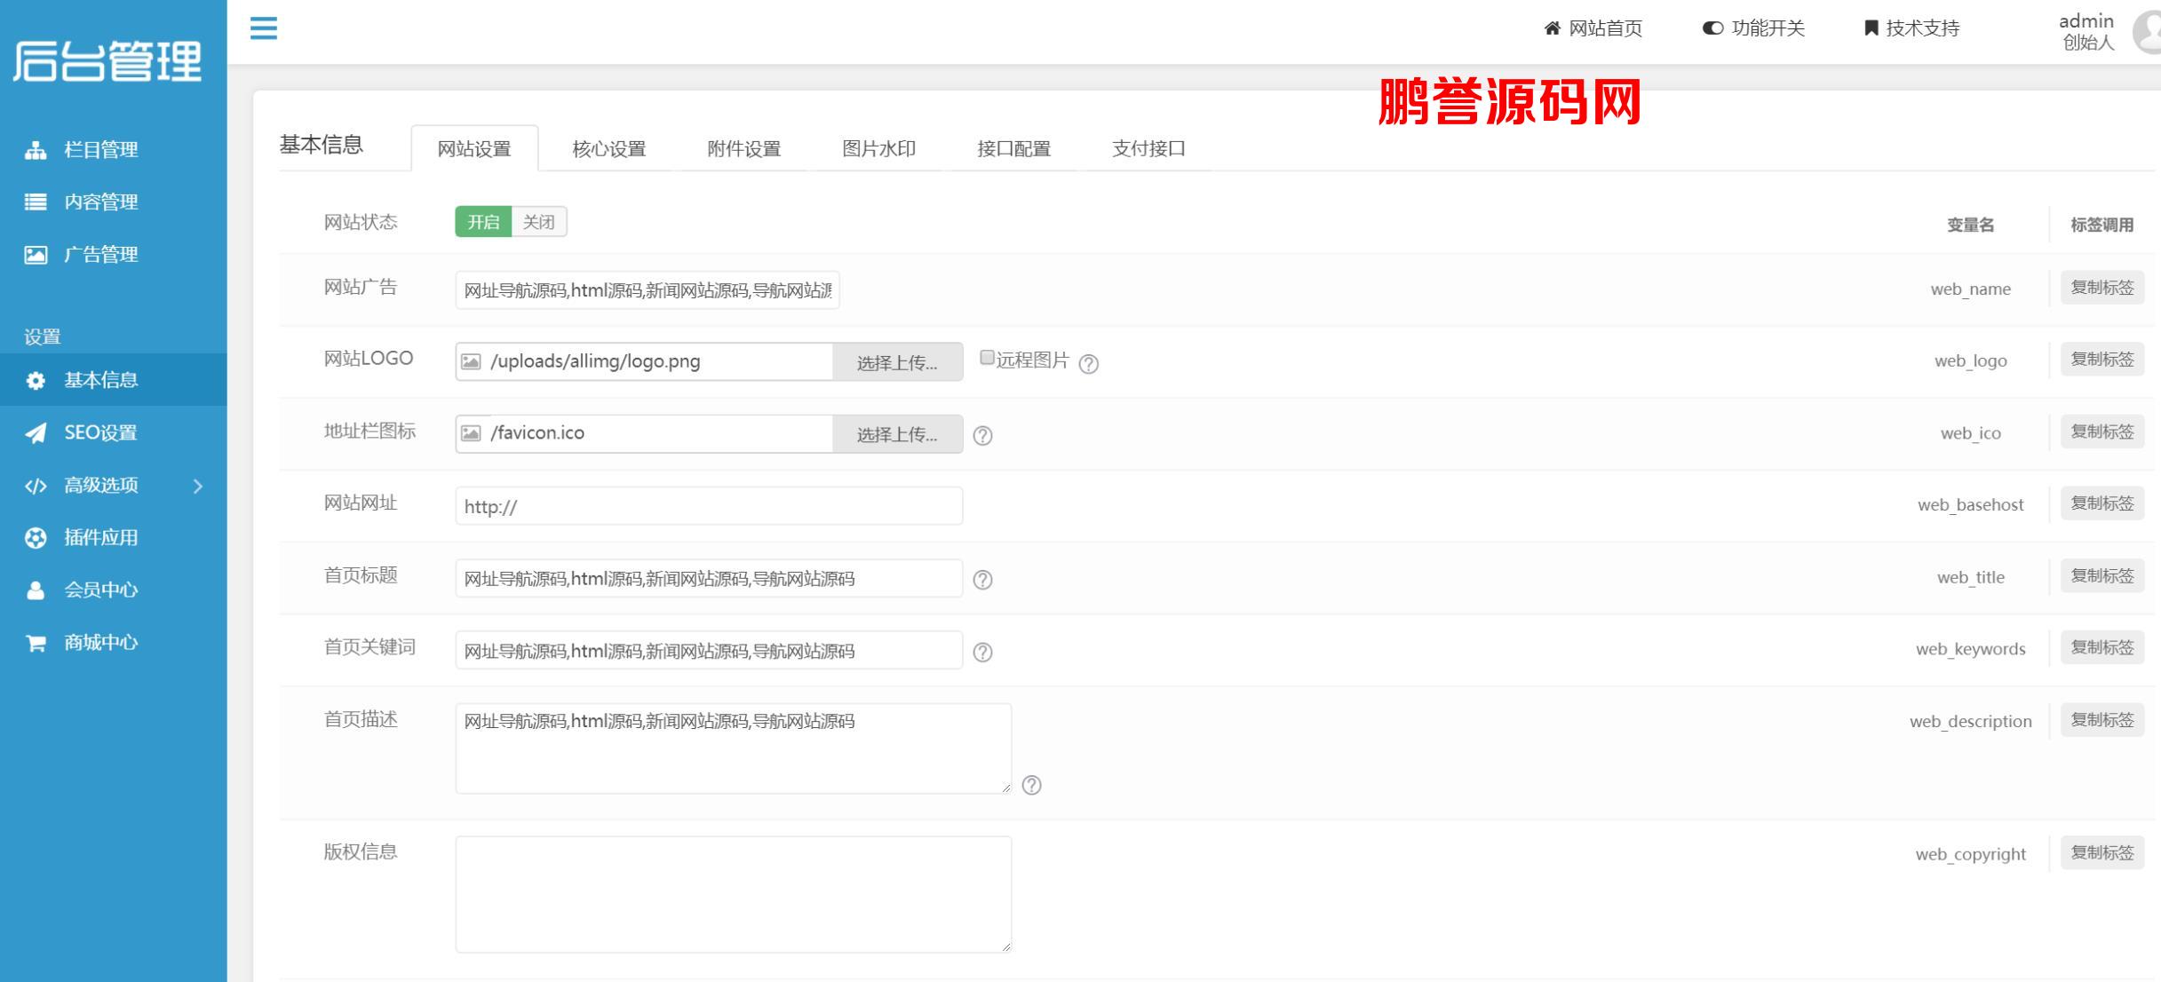Click the 商城中心 shopping cart icon

36,643
